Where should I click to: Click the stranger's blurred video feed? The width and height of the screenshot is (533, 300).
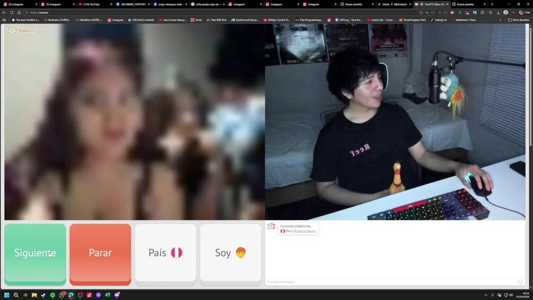click(134, 122)
